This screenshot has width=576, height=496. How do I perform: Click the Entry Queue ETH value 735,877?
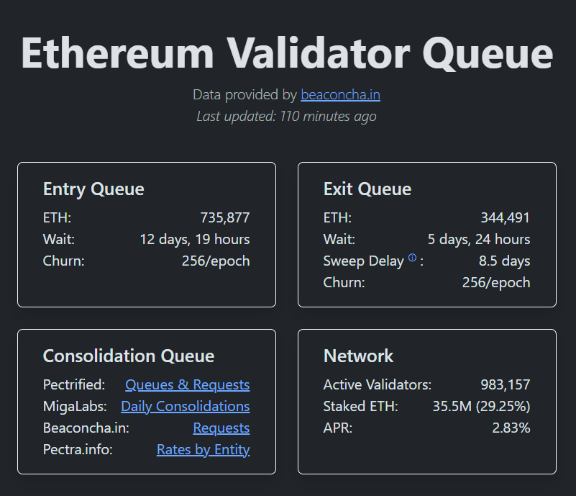click(x=224, y=217)
